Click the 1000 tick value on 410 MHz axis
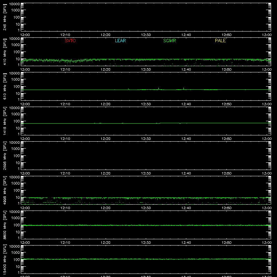 pyautogui.click(x=15, y=45)
